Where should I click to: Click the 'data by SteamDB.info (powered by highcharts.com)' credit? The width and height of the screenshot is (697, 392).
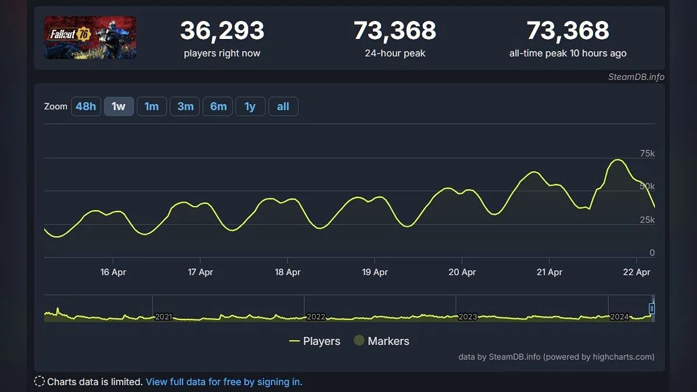pos(556,357)
